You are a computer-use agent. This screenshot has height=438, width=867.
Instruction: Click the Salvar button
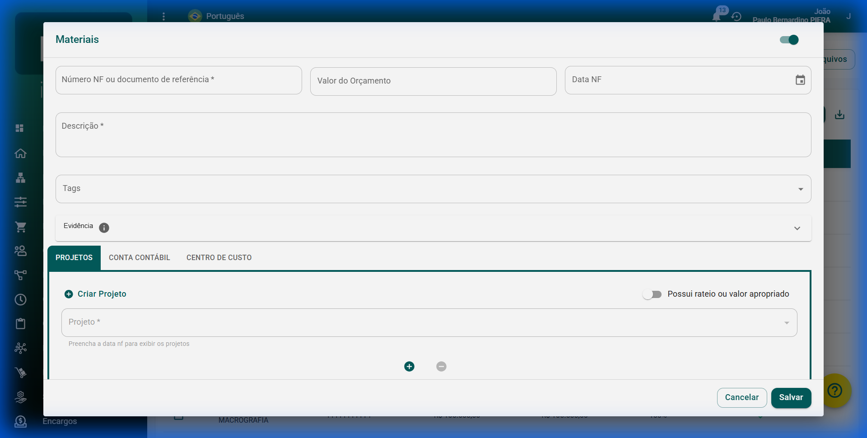pyautogui.click(x=791, y=397)
